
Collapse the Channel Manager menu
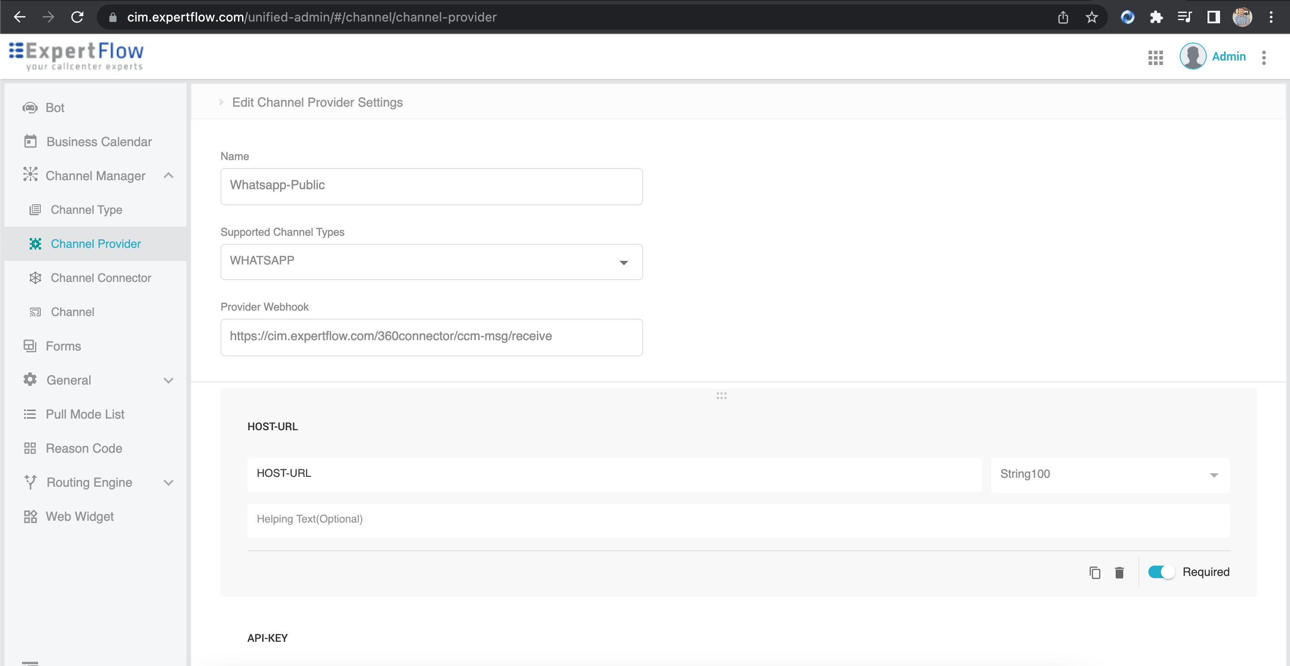pyautogui.click(x=168, y=176)
